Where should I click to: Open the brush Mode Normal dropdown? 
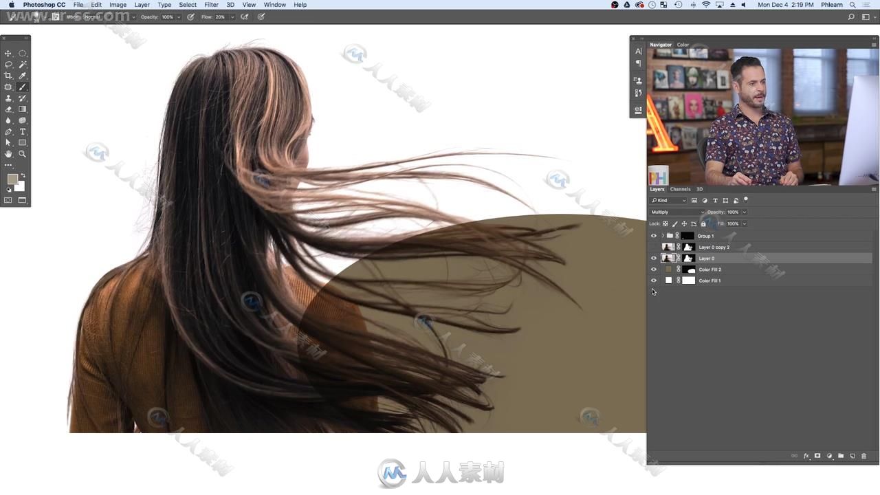coord(109,16)
